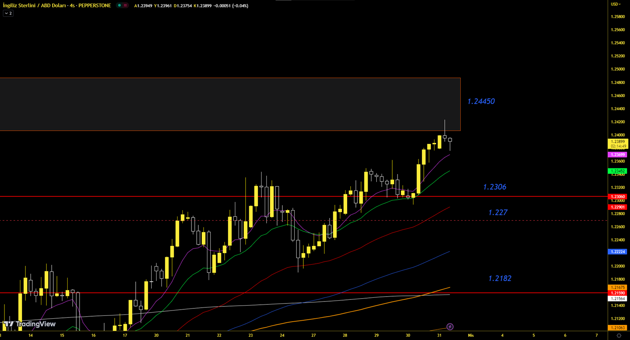Image resolution: width=630 pixels, height=340 pixels.
Task: Click the PEPPERSTONE broker name in title
Action: 95,6
